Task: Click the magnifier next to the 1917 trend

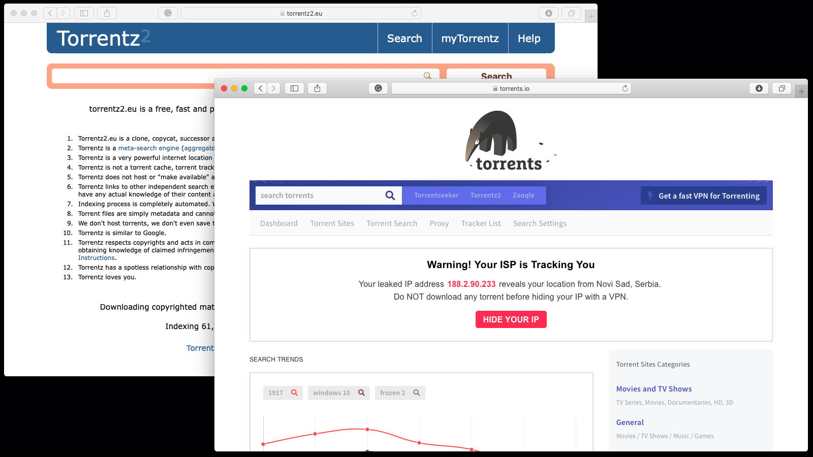Action: click(294, 393)
